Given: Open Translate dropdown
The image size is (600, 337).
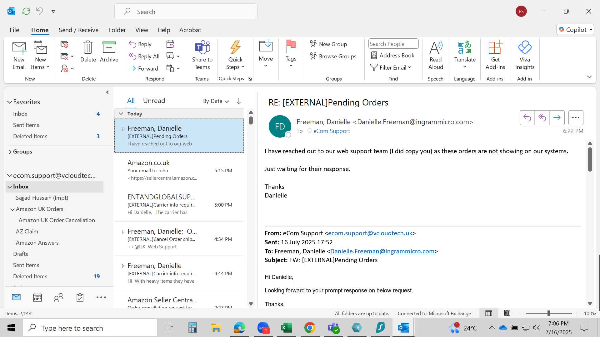Looking at the screenshot, I should tap(465, 56).
